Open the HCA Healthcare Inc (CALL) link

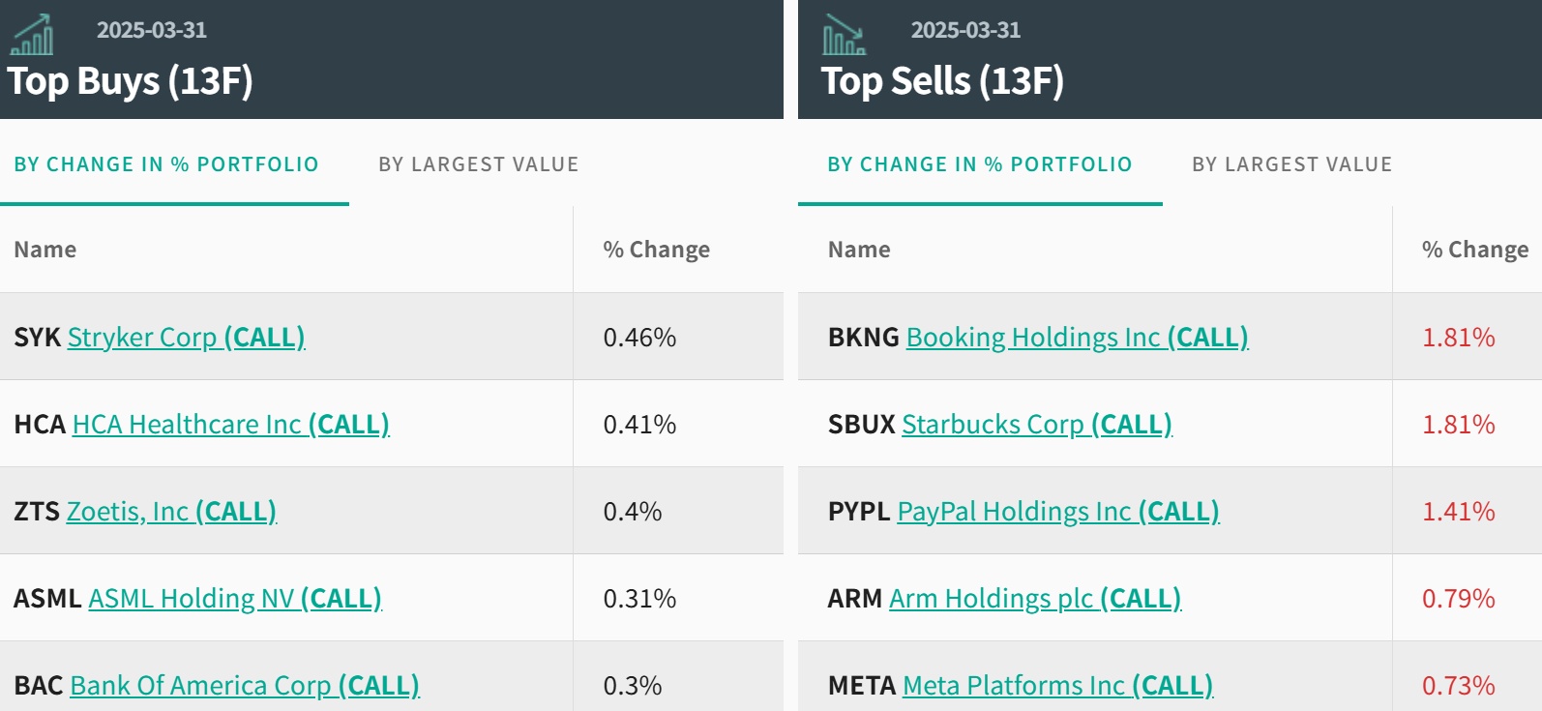click(x=230, y=425)
